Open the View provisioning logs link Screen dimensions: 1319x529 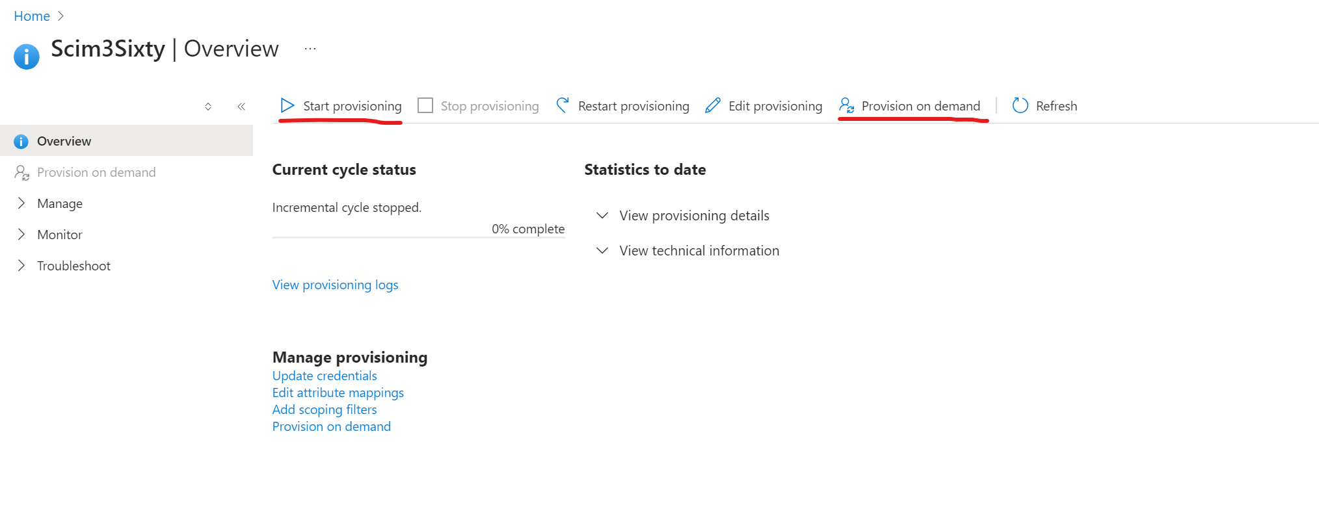(x=335, y=285)
